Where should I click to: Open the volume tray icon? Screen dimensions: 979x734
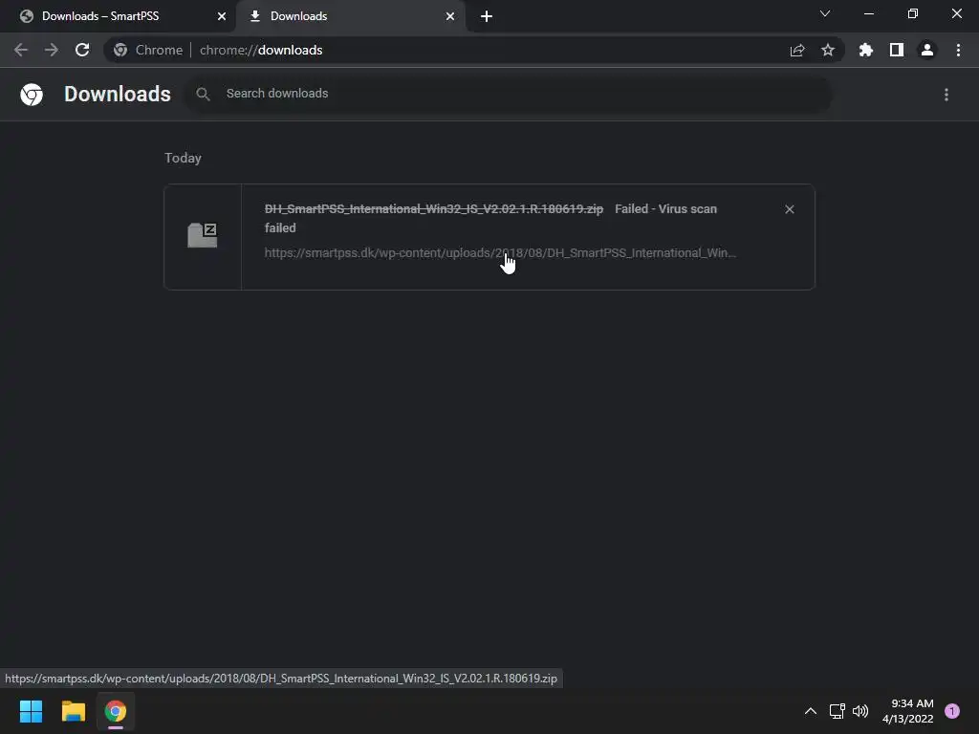pyautogui.click(x=860, y=711)
